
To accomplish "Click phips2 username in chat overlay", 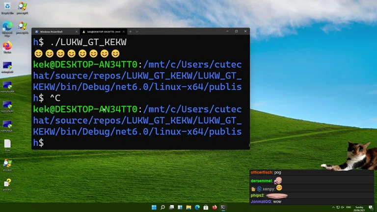I will click(x=257, y=195).
